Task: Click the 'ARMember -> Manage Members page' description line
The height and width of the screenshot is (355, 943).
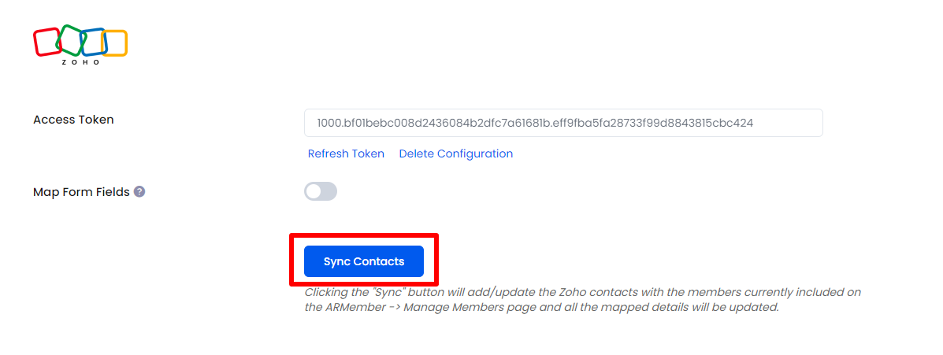Action: point(541,308)
